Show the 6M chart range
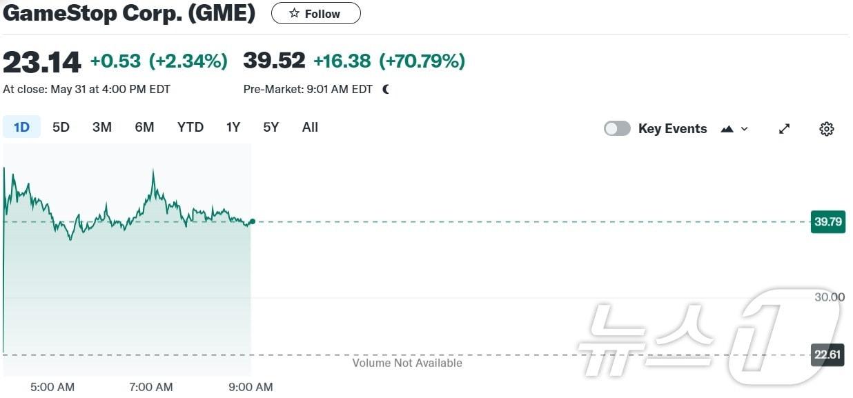853x398 pixels. 144,127
